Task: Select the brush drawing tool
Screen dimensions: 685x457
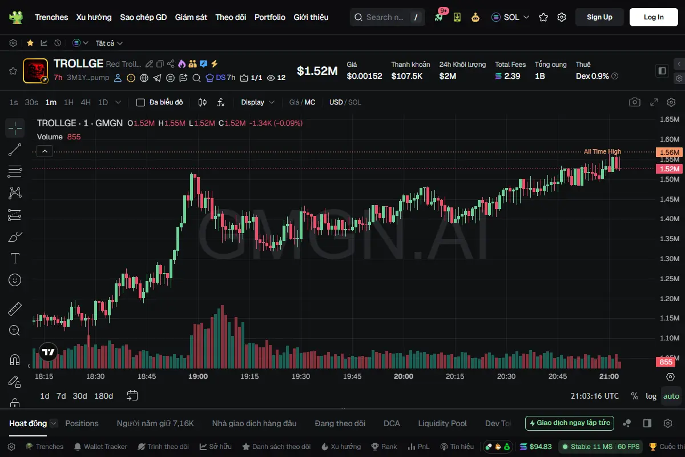Action: point(15,236)
